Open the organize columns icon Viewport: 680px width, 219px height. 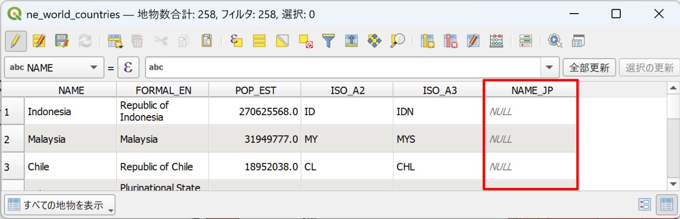coord(474,41)
